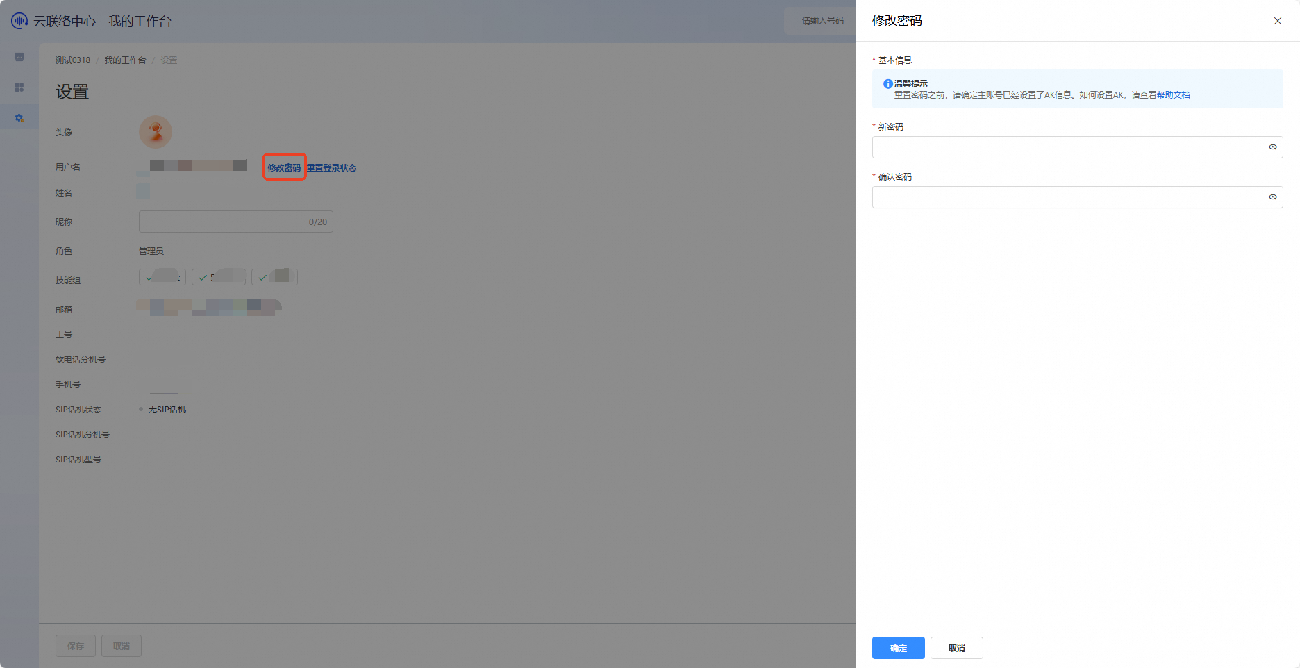Toggle visibility of the 确认密码 field
The height and width of the screenshot is (668, 1300).
[1273, 197]
